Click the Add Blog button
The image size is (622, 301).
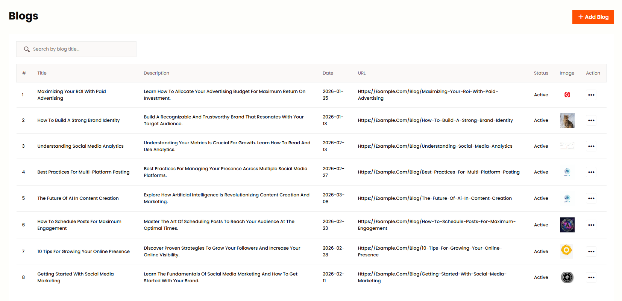pyautogui.click(x=593, y=17)
